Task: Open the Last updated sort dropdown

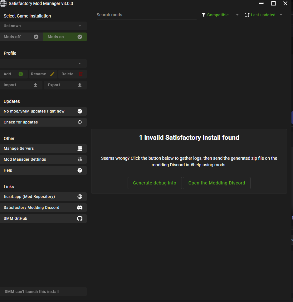Action: click(264, 15)
